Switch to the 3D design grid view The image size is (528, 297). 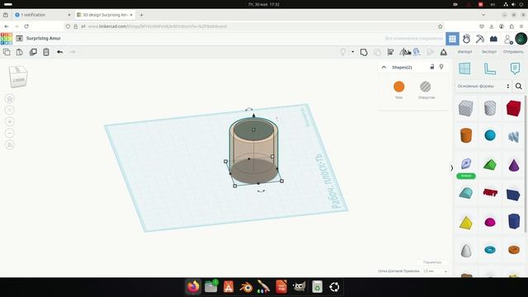452,39
